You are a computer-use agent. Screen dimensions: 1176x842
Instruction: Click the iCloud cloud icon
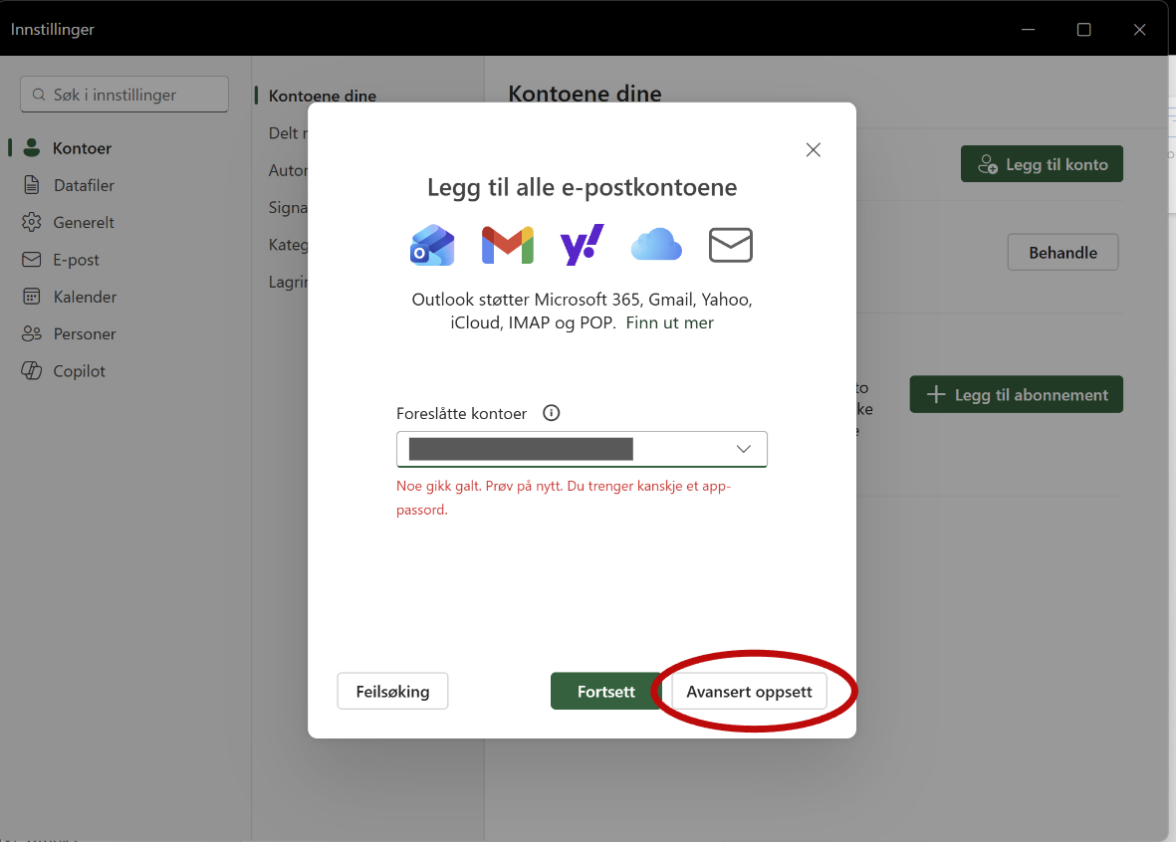[656, 245]
